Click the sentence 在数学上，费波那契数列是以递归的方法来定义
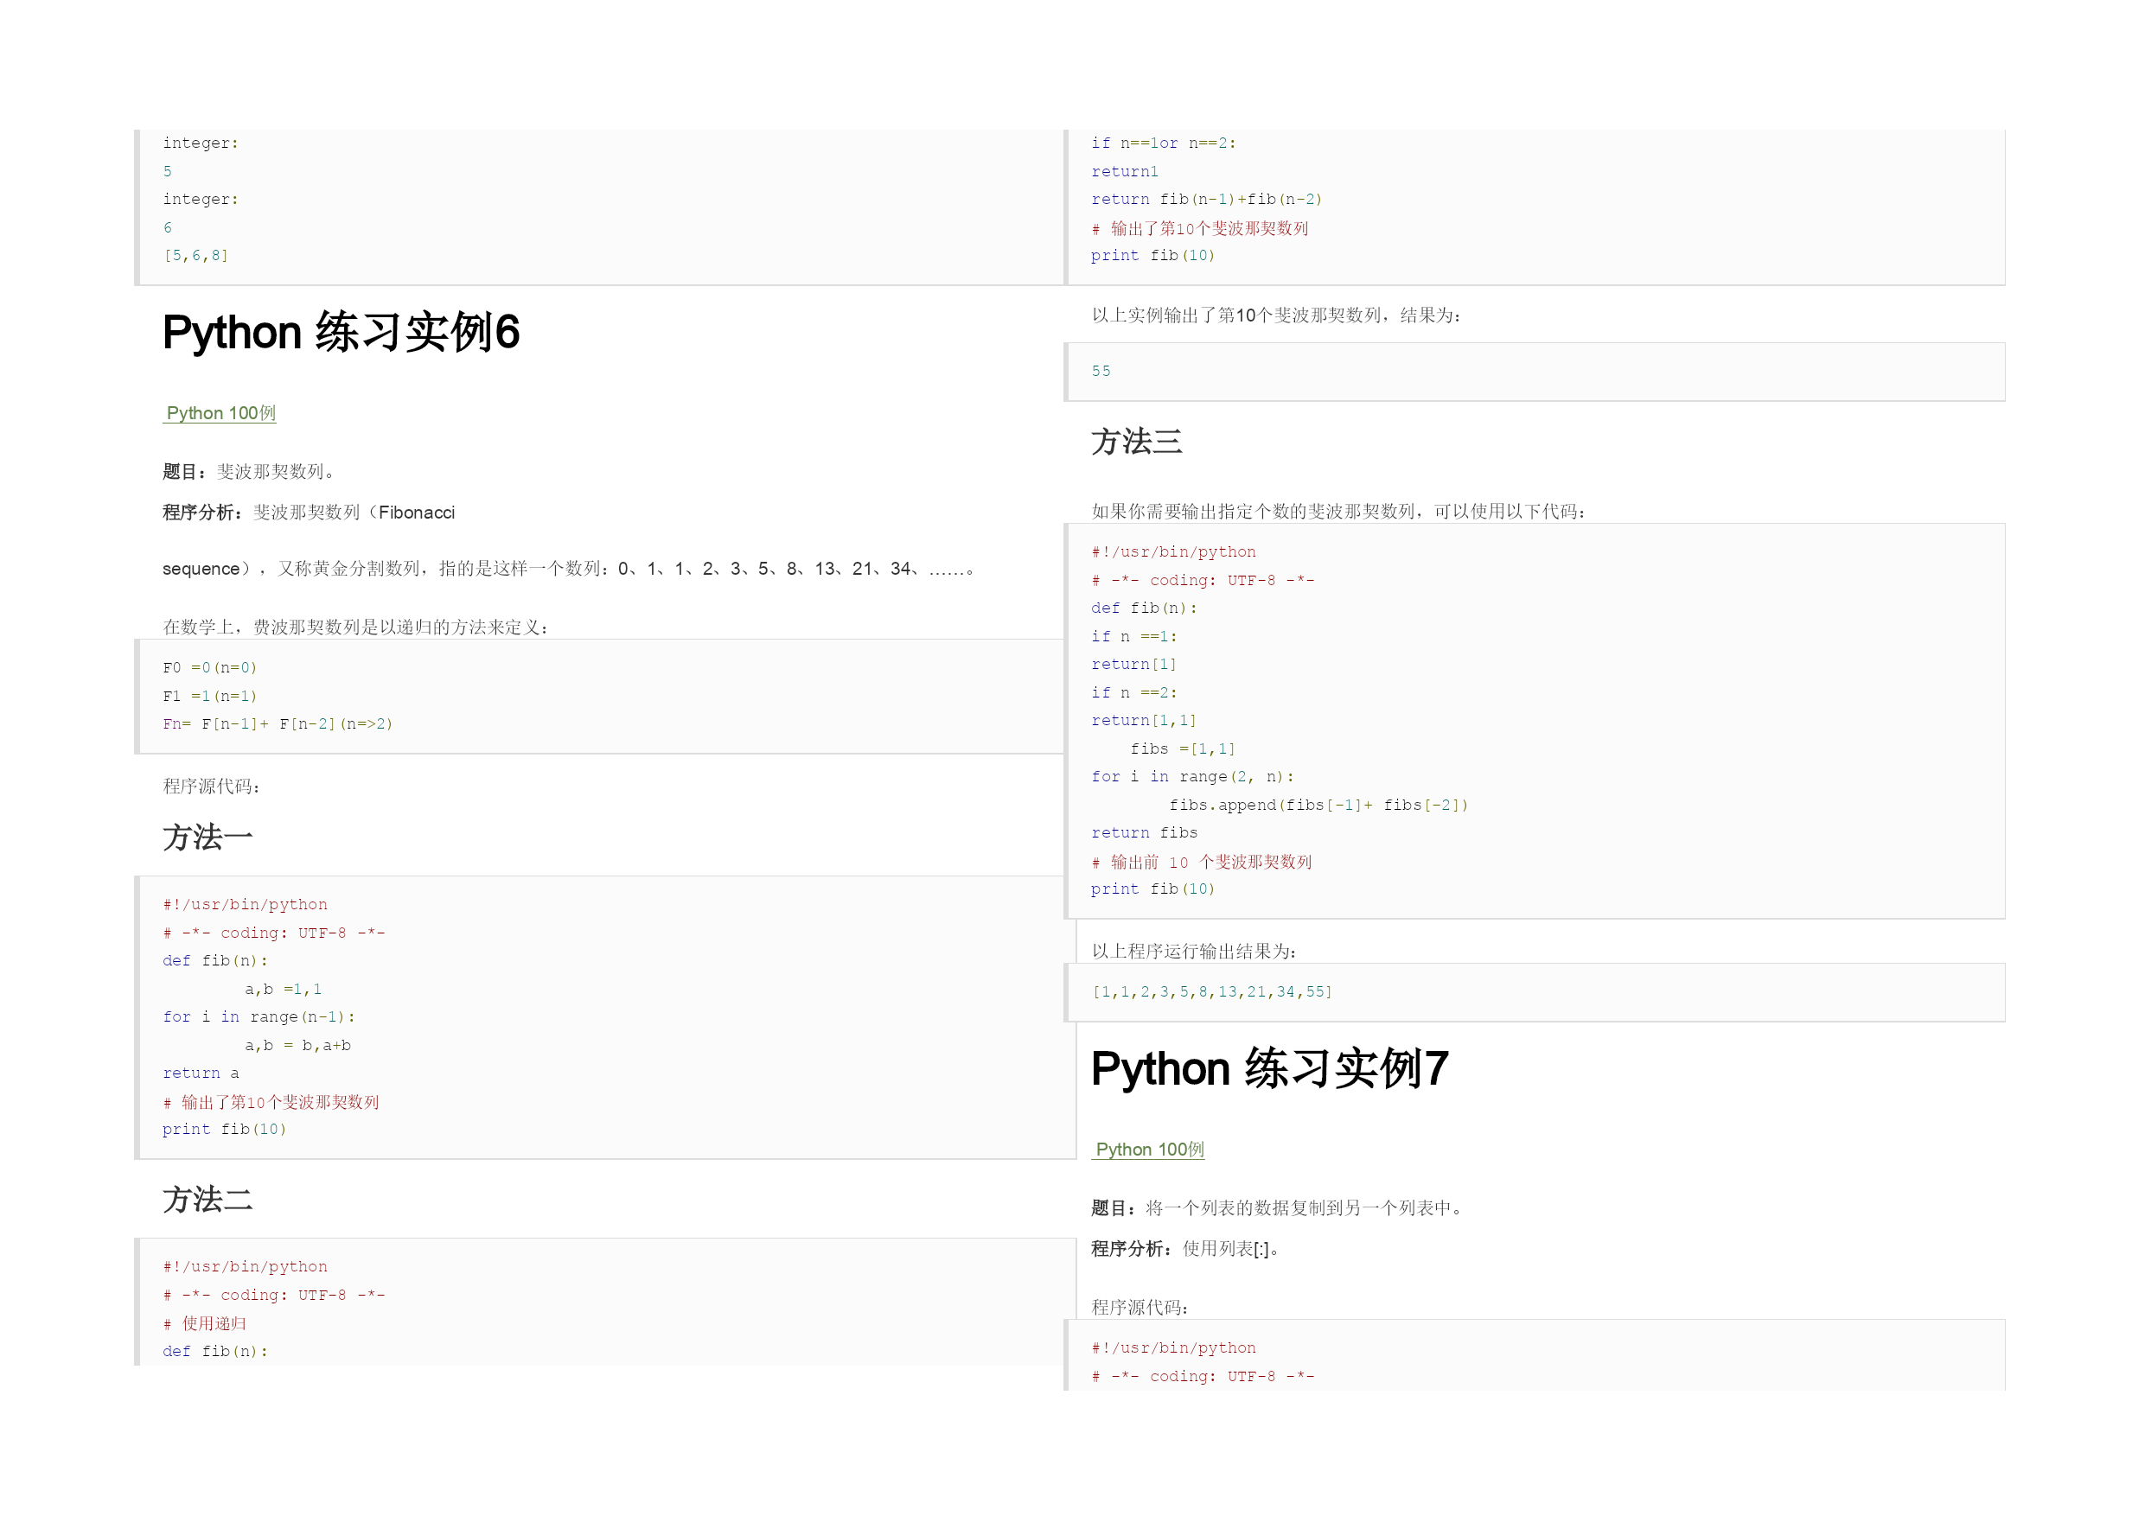The image size is (2145, 1516). (x=356, y=627)
